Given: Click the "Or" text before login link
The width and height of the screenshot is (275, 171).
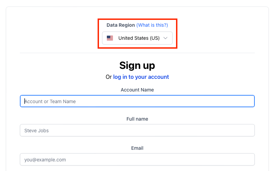Looking at the screenshot, I should point(109,77).
